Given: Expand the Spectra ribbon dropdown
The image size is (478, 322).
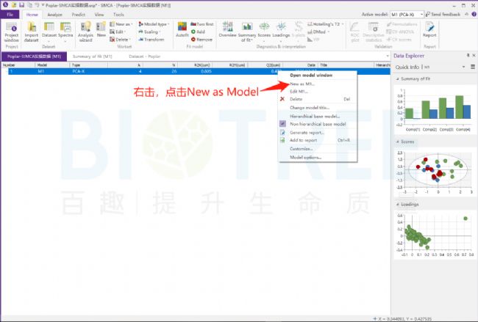Looking at the screenshot, I should click(x=65, y=41).
